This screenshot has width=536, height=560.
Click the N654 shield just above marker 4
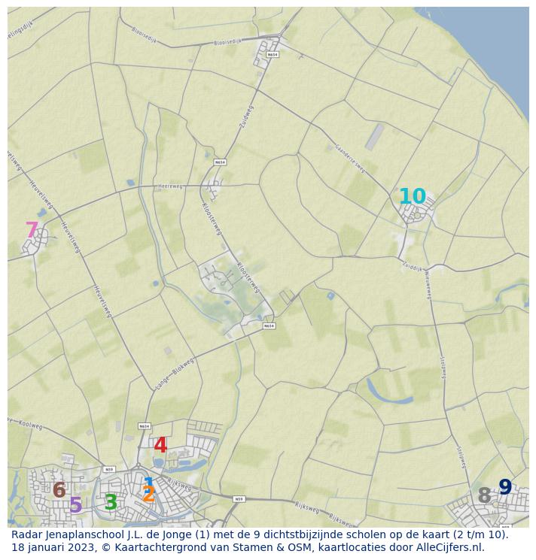point(145,426)
